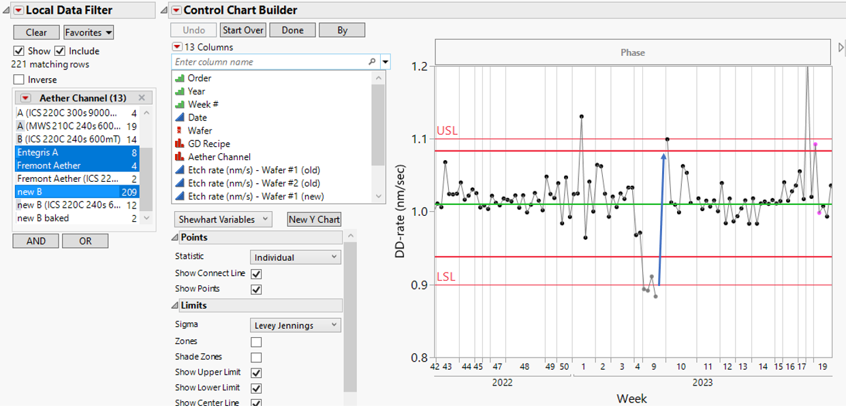Collapse the Points section header
The width and height of the screenshot is (846, 410).
pos(176,237)
